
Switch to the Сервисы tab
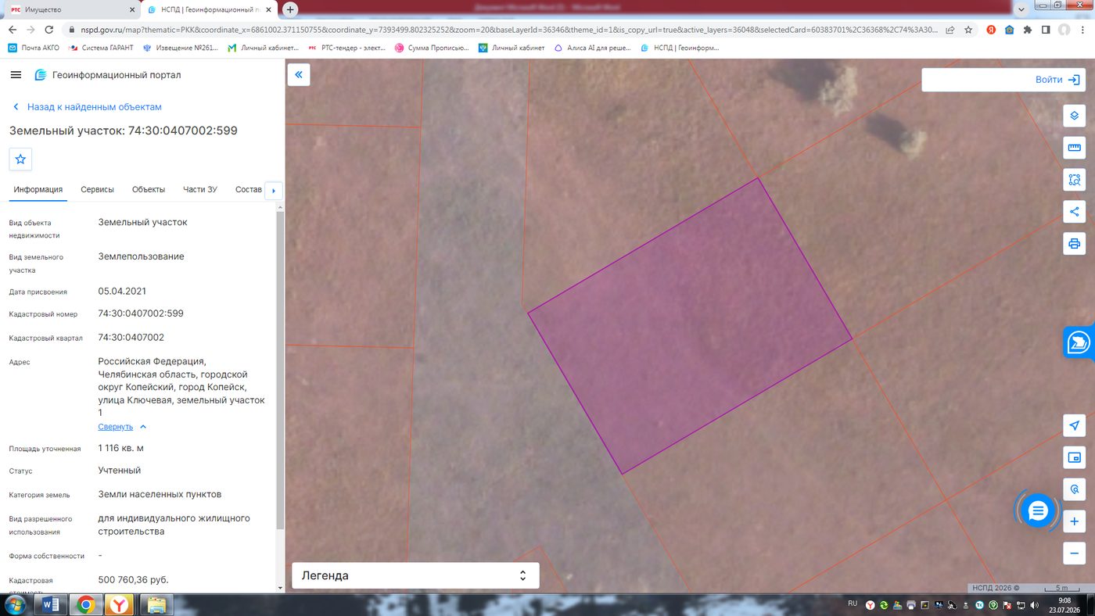click(97, 189)
